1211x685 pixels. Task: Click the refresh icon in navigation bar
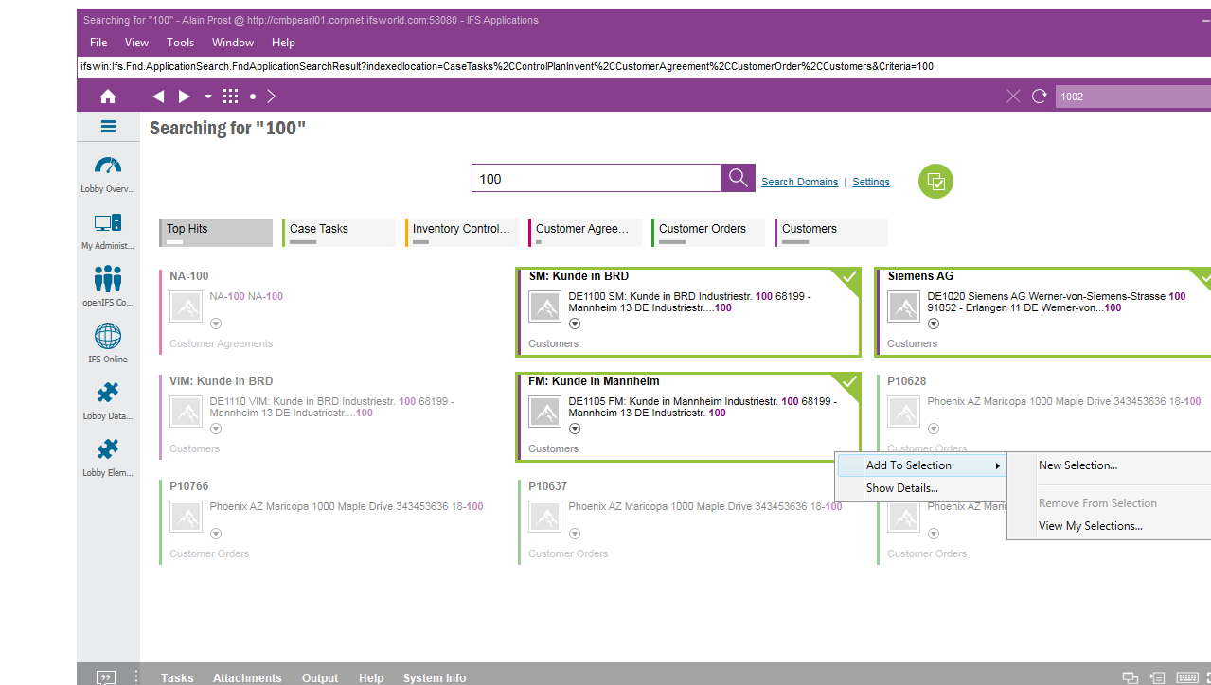[x=1039, y=97]
